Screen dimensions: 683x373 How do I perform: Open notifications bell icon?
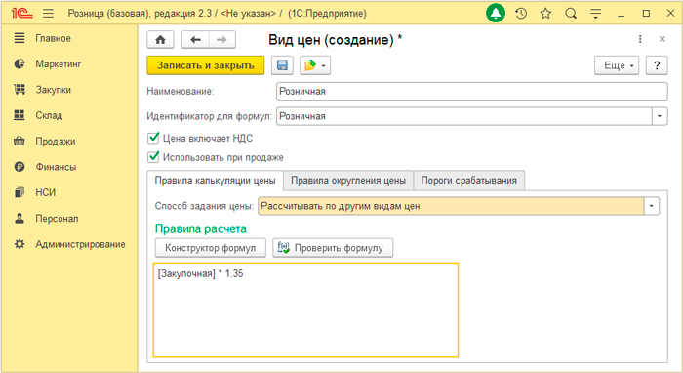click(496, 14)
